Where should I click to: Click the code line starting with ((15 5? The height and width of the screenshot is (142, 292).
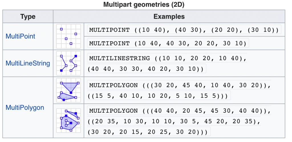(x=159, y=96)
